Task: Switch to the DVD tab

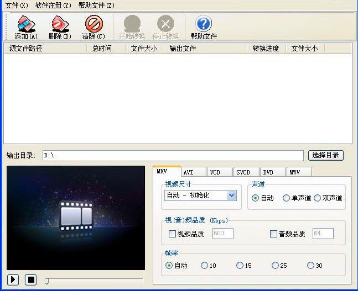Action: click(273, 172)
